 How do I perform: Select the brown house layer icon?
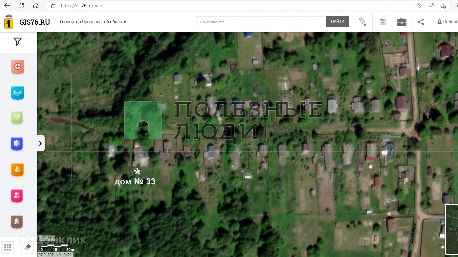[17, 222]
